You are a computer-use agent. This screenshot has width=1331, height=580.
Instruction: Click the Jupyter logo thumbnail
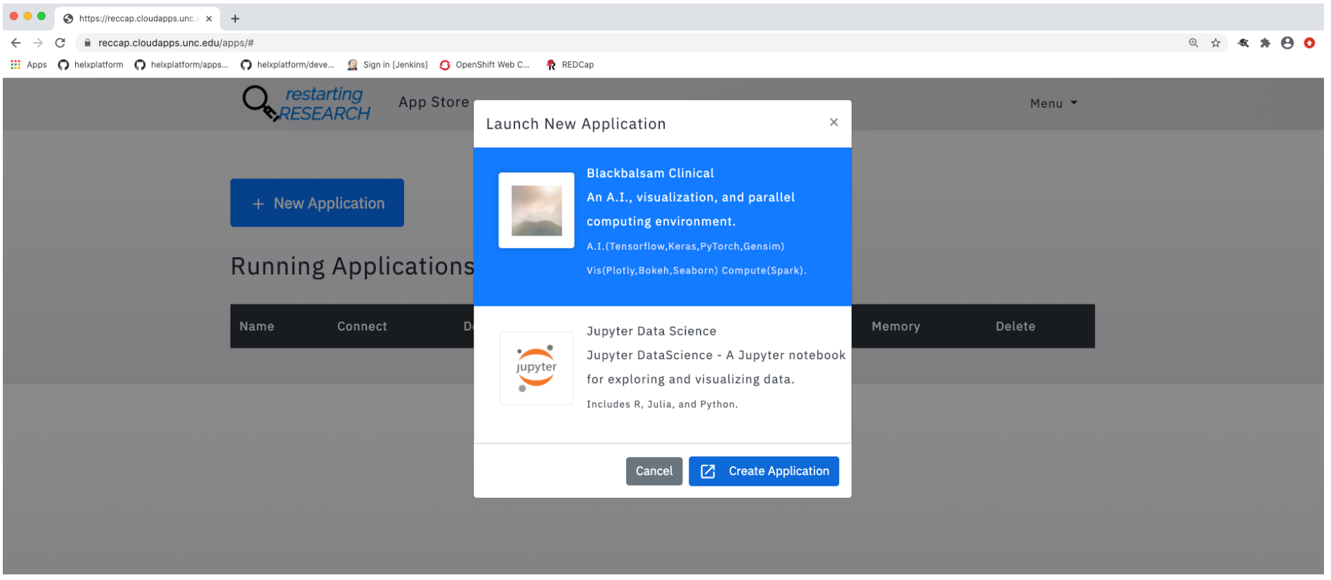(x=536, y=368)
